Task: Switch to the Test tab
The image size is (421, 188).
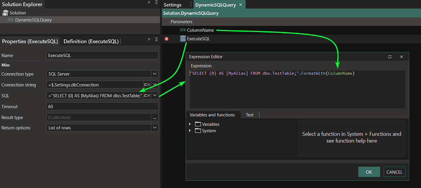Action: pyautogui.click(x=250, y=115)
